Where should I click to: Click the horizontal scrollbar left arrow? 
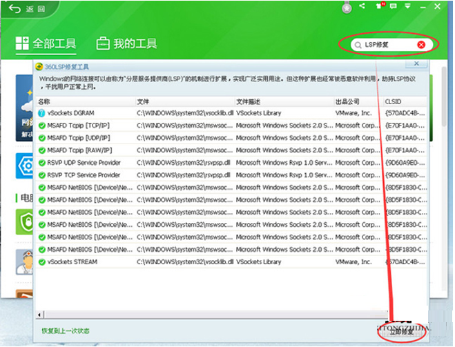40,315
